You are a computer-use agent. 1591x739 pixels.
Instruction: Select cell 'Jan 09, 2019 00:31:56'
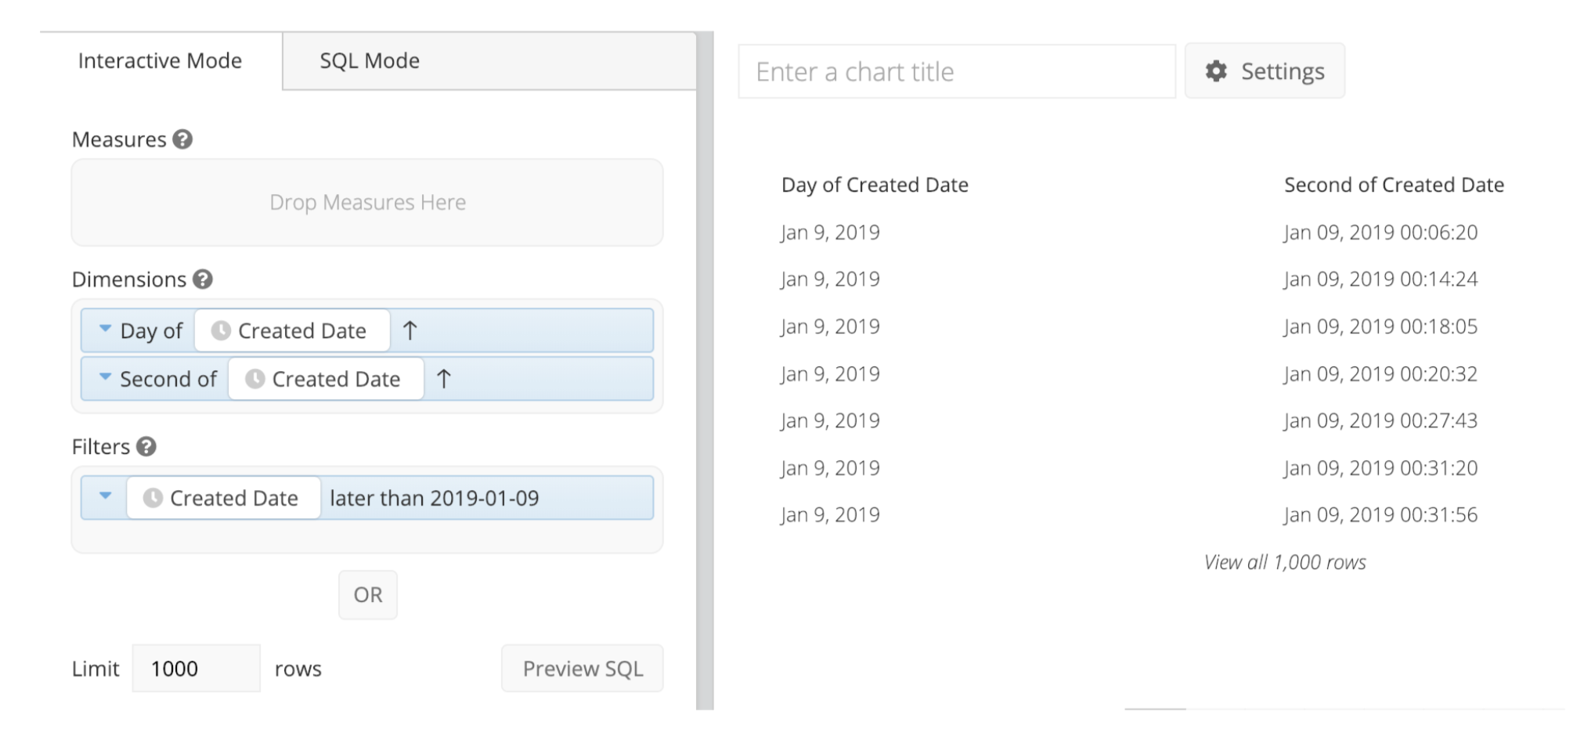pos(1380,515)
